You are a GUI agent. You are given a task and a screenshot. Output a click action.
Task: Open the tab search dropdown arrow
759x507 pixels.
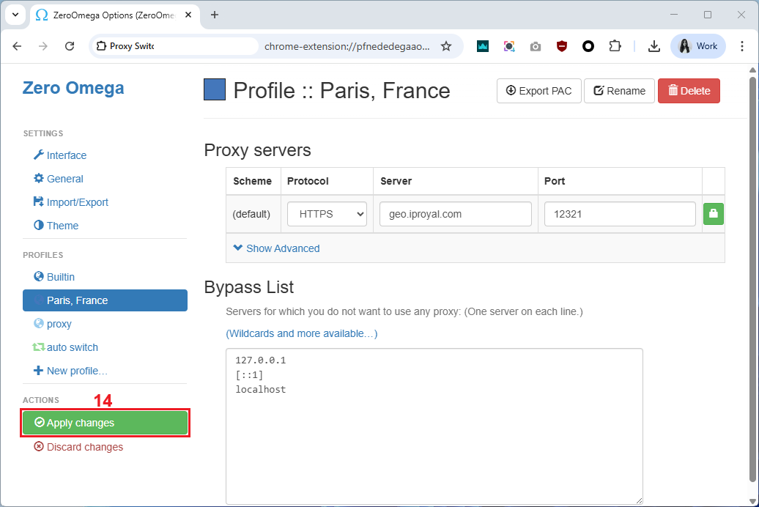click(x=15, y=15)
